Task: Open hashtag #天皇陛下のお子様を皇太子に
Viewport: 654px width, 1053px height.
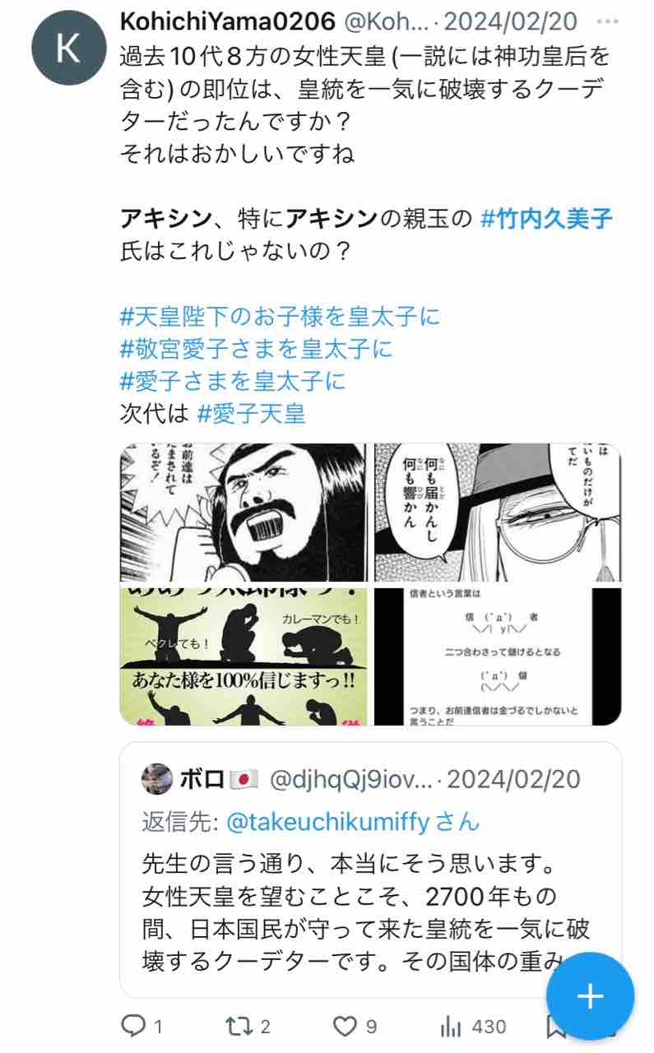Action: pos(281,317)
